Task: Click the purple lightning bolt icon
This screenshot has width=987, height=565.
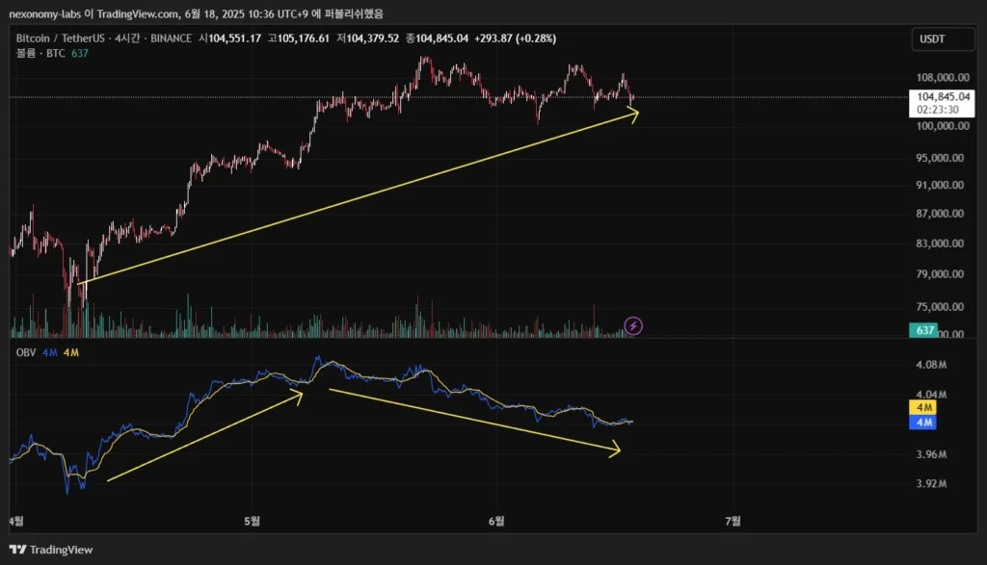Action: point(633,326)
